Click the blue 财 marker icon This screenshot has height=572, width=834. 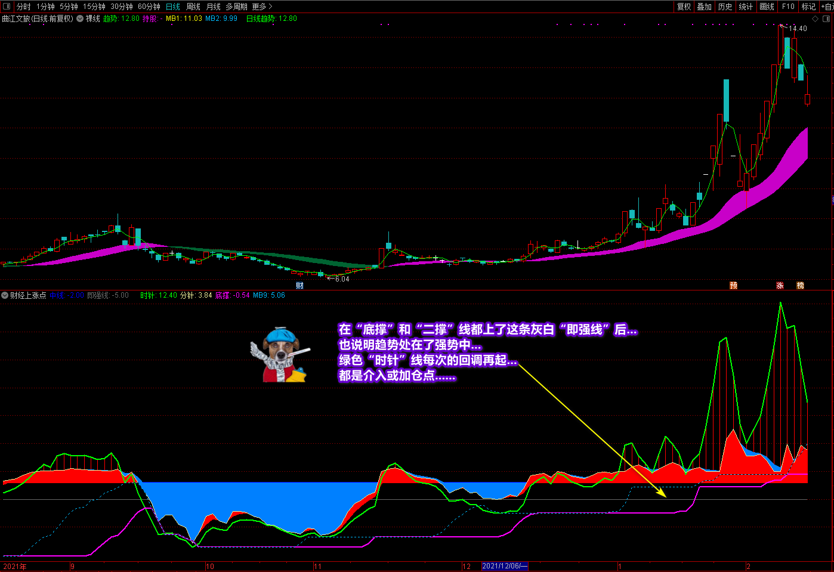299,286
